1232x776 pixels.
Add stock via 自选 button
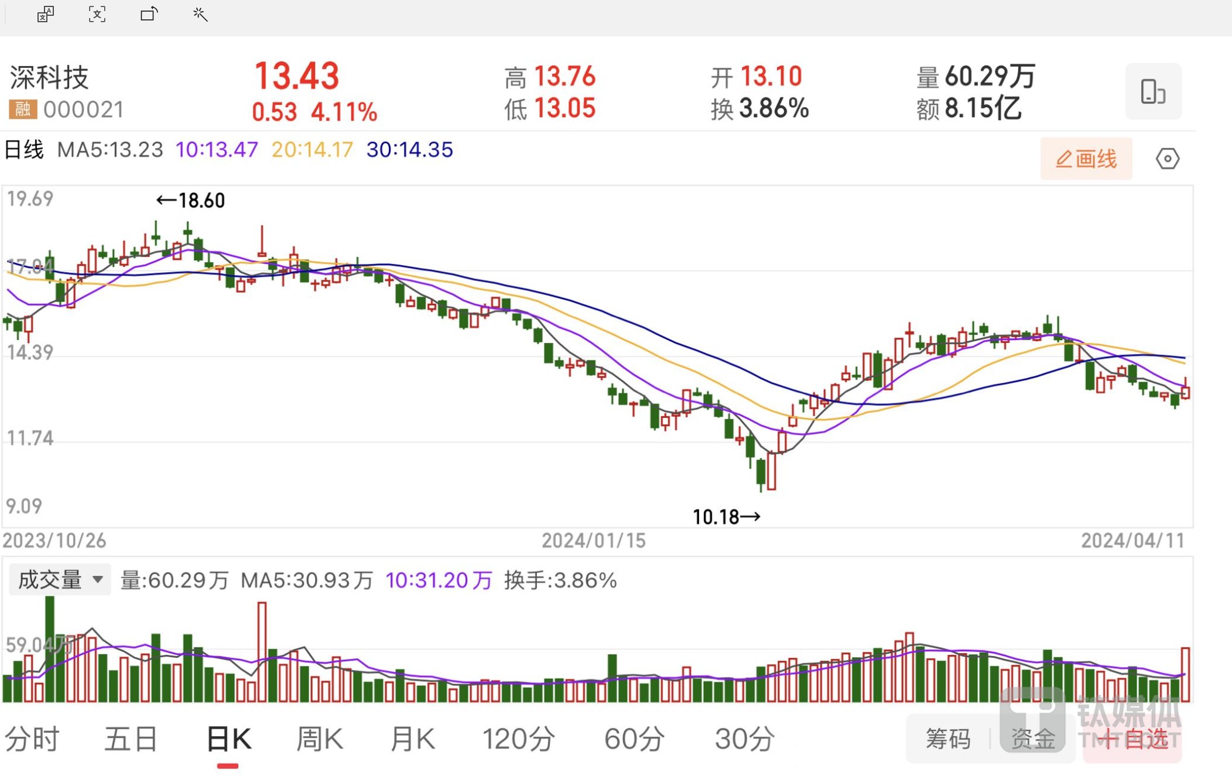coord(1132,739)
